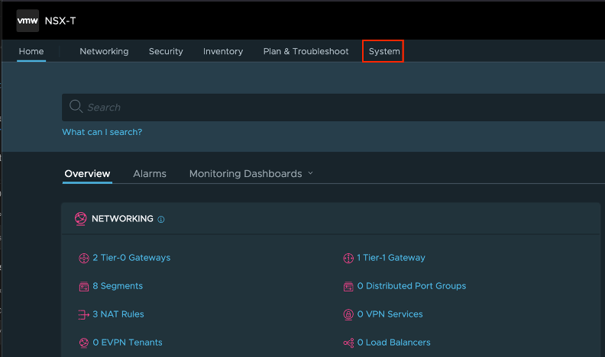
Task: Open the System tab
Action: [383, 51]
